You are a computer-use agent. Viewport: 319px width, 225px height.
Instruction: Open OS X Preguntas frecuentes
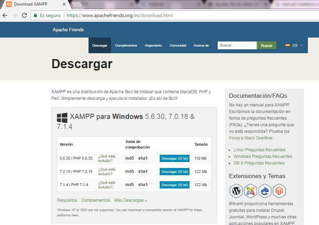click(259, 163)
